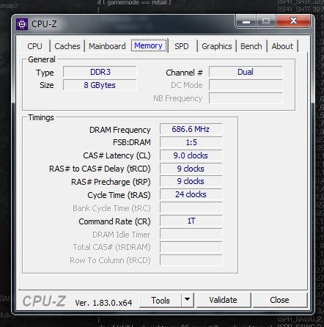Viewport: 324px width, 327px height.
Task: Click the FSB:DRAM label
Action: pyautogui.click(x=132, y=142)
